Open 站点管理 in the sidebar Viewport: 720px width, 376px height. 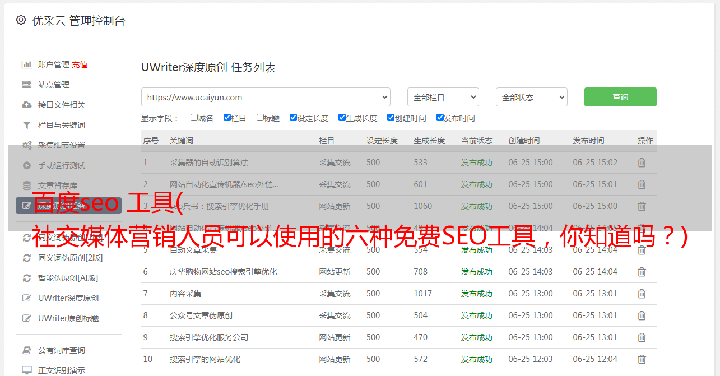[x=54, y=85]
